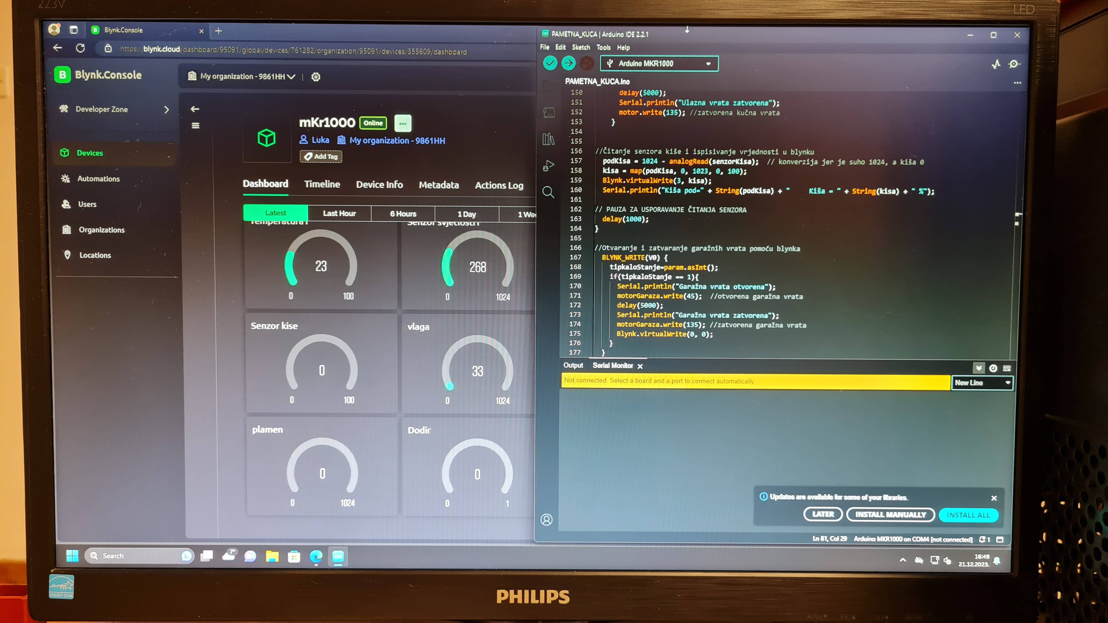The image size is (1108, 623).
Task: Click the green three-dot device actions button
Action: 403,123
